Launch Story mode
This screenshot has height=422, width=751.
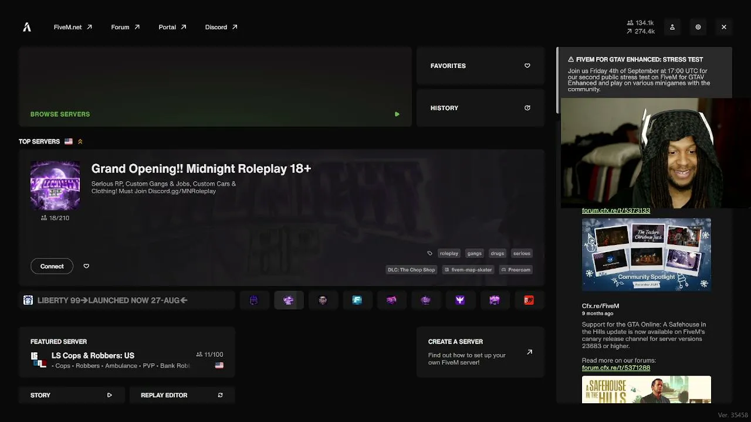[72, 395]
